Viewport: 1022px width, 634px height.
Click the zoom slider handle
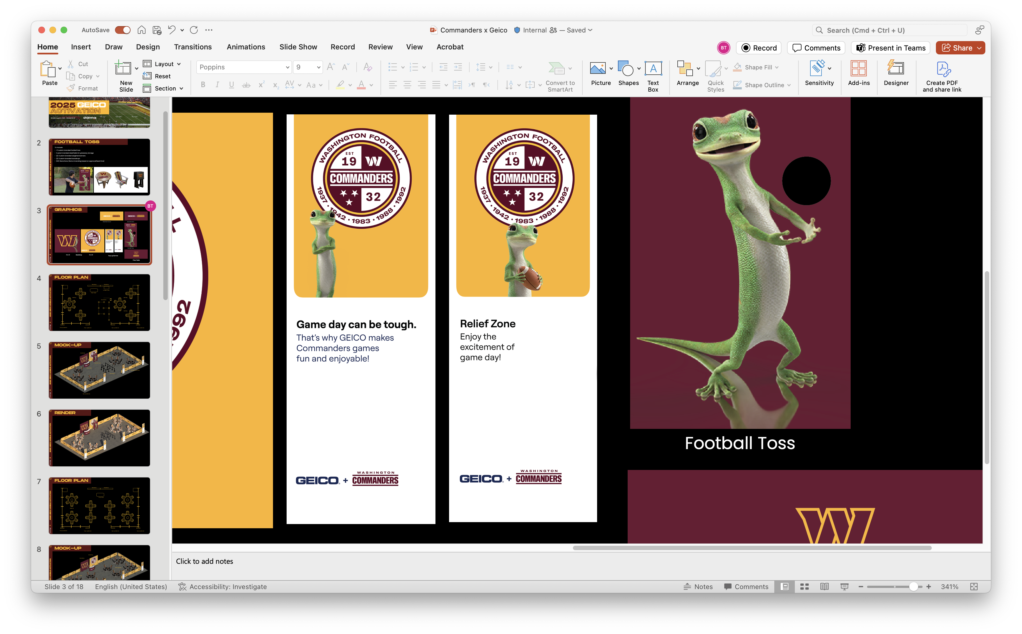(913, 587)
